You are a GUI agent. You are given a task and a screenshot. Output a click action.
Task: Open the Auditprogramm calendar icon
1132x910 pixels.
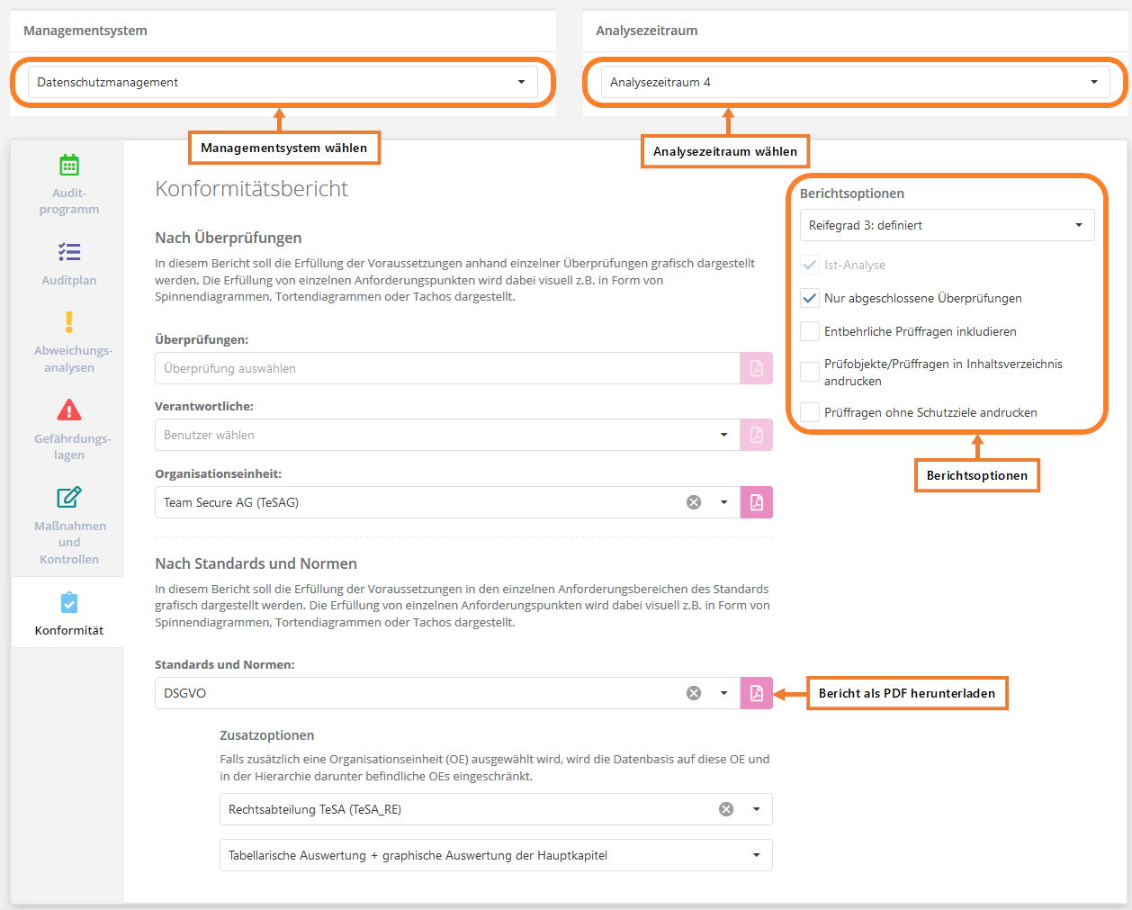[69, 166]
